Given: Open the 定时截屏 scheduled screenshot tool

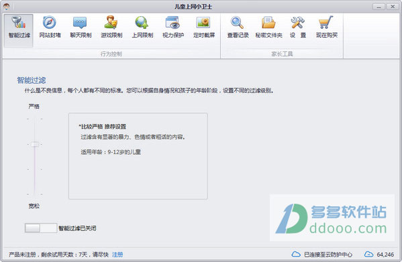Looking at the screenshot, I should [204, 27].
